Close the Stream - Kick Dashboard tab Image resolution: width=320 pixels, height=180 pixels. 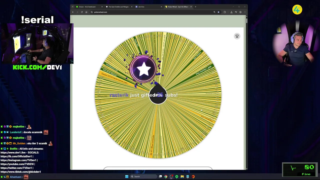click(x=102, y=7)
